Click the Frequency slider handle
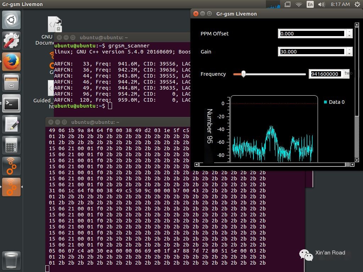 click(x=243, y=74)
